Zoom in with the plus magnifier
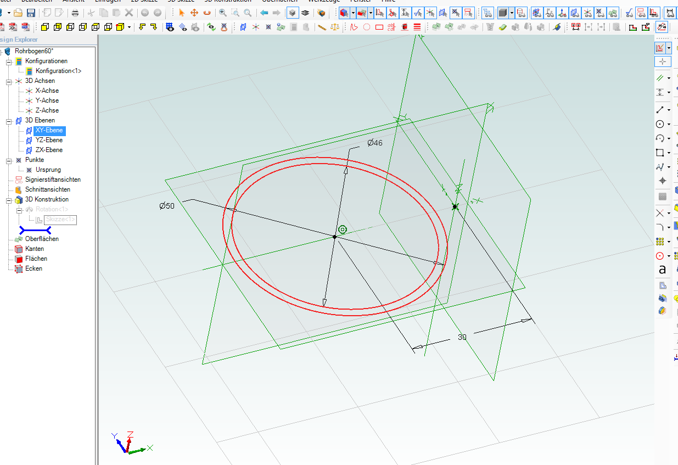 pyautogui.click(x=223, y=13)
